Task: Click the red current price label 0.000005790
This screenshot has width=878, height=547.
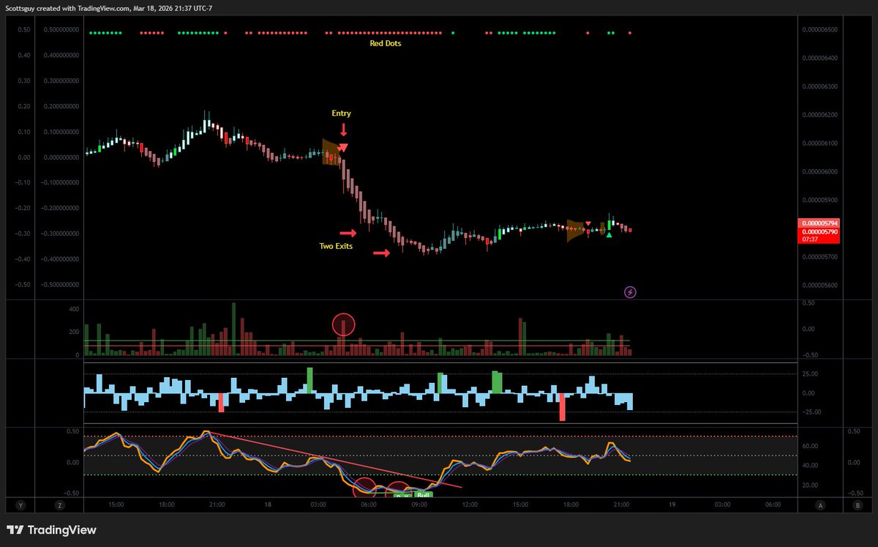Action: (x=819, y=231)
